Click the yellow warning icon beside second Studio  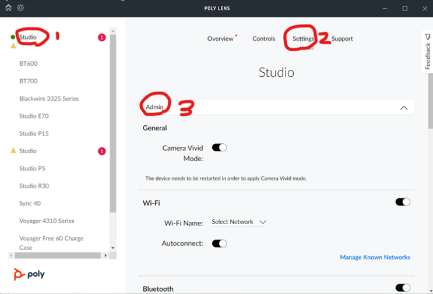point(13,151)
